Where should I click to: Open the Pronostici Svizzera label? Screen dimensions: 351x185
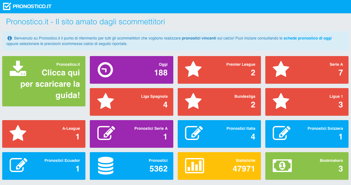click(x=325, y=128)
